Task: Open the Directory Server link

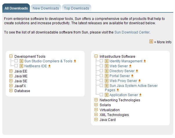Action: tap(122, 71)
